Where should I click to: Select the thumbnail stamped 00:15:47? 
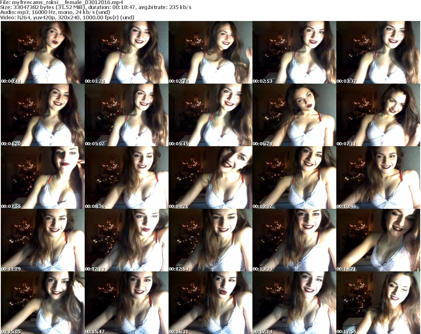click(127, 303)
